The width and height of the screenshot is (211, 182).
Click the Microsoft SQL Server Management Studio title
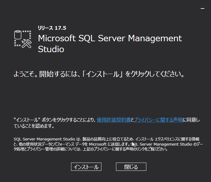110,44
